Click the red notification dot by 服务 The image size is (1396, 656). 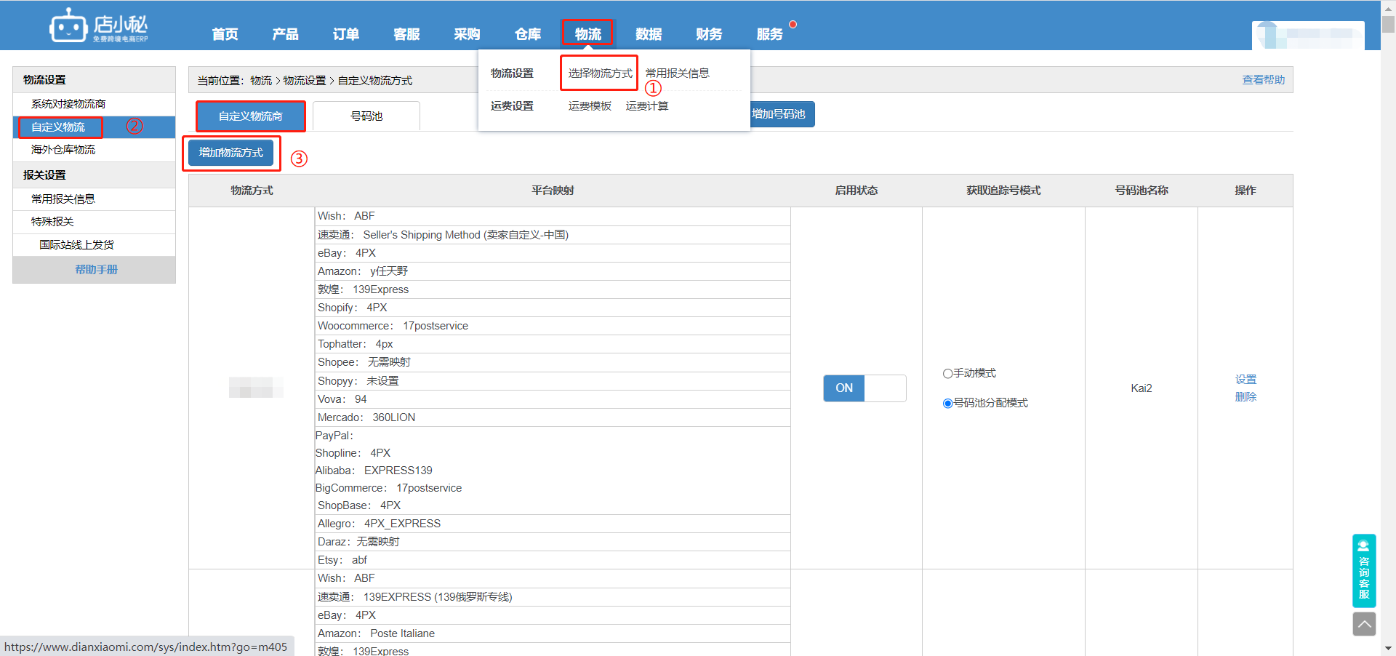pyautogui.click(x=793, y=24)
